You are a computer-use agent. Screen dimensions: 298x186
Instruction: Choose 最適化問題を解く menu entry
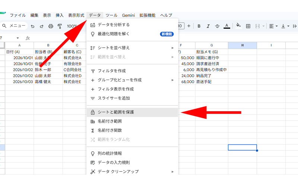pyautogui.click(x=133, y=34)
